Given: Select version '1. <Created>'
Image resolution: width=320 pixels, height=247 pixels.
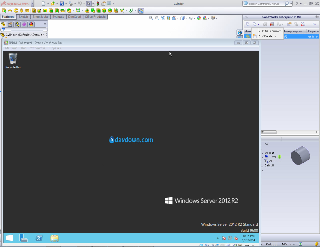Looking at the screenshot, I should [267, 36].
